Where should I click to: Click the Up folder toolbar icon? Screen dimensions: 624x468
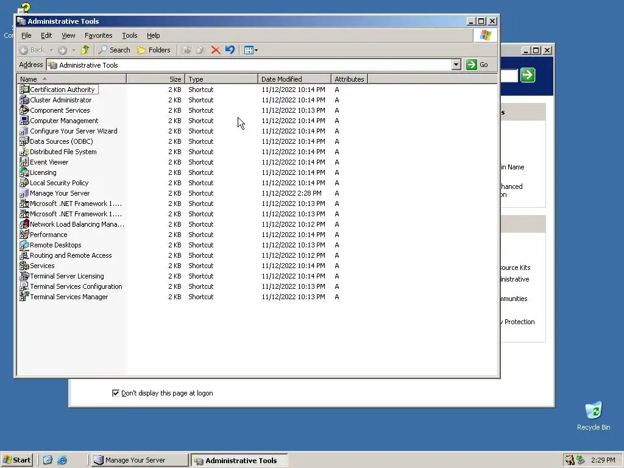[85, 50]
